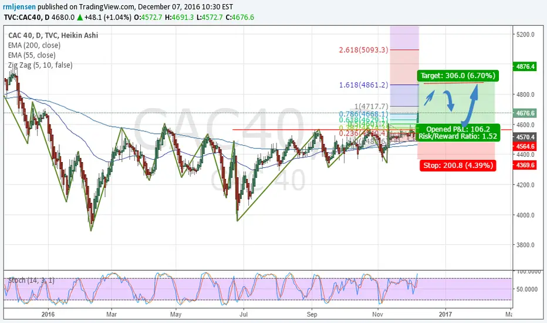Click the close price C:4676.6

click(x=239, y=17)
